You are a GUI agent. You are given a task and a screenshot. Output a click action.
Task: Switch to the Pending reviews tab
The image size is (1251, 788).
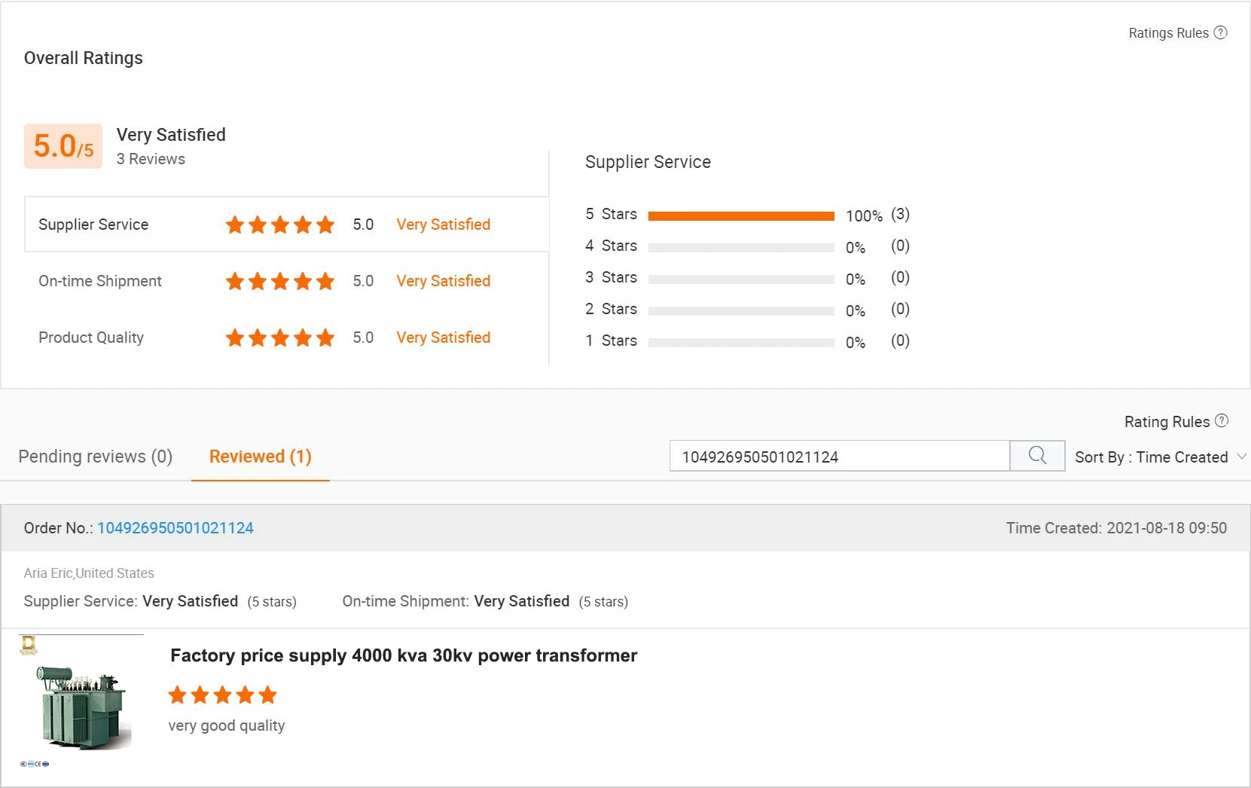click(x=96, y=457)
